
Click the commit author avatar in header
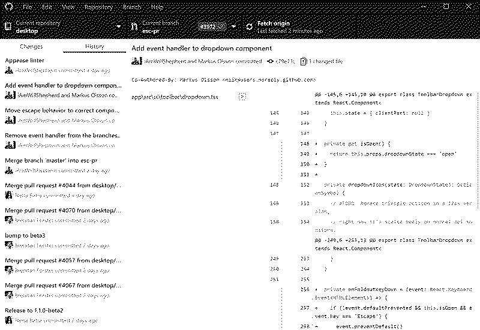[136, 61]
